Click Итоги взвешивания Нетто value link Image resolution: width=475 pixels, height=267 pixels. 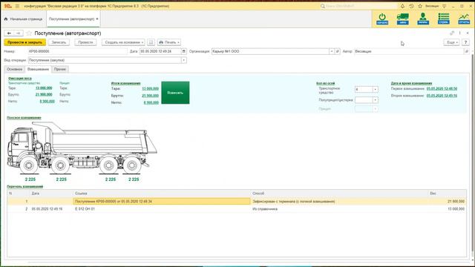[151, 102]
